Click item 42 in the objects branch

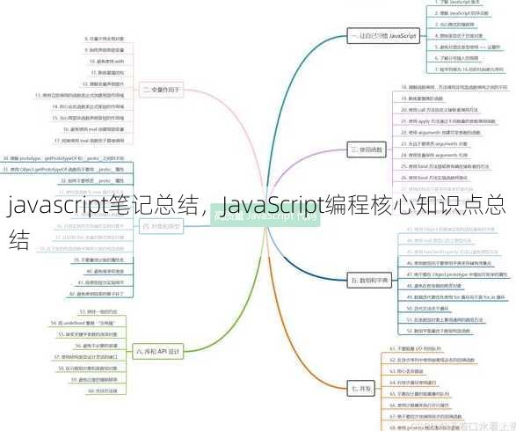[96, 294]
